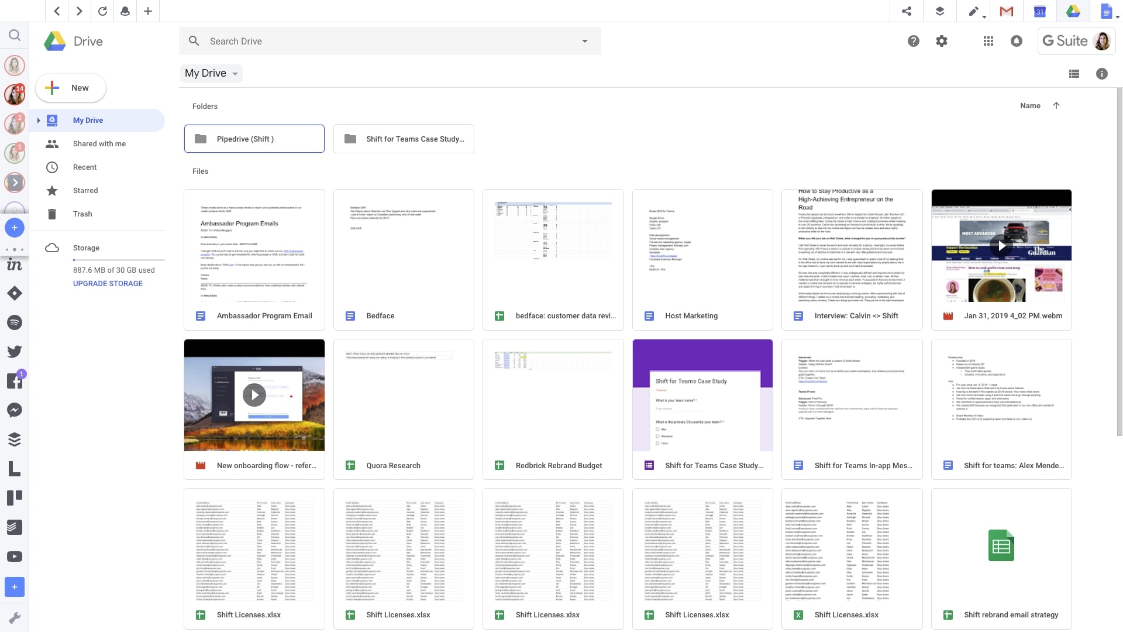Open the Starred files section

(85, 190)
